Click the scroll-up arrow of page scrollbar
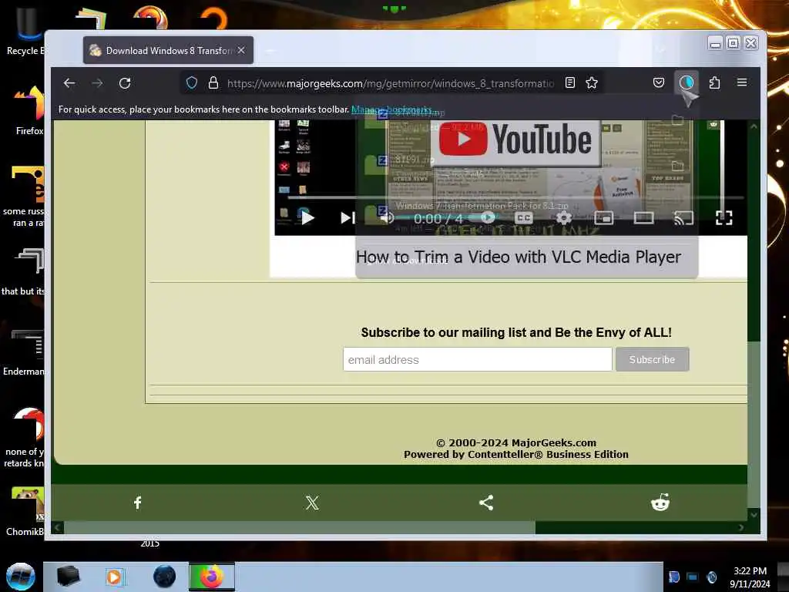Viewport: 789px width, 592px height. 754,126
